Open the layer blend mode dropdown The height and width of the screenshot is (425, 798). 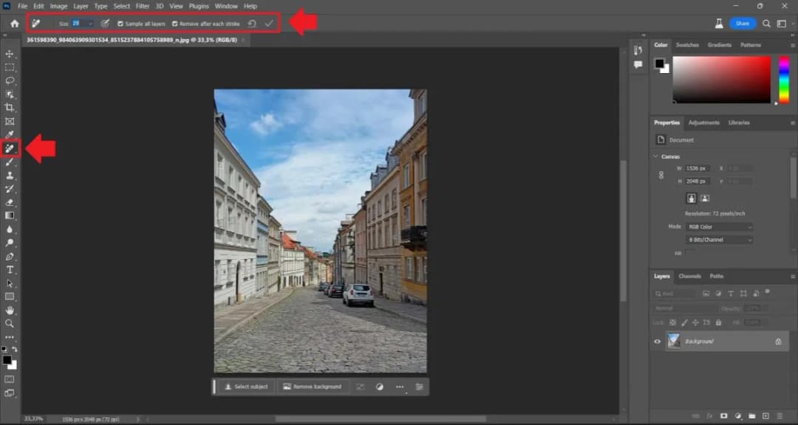684,308
